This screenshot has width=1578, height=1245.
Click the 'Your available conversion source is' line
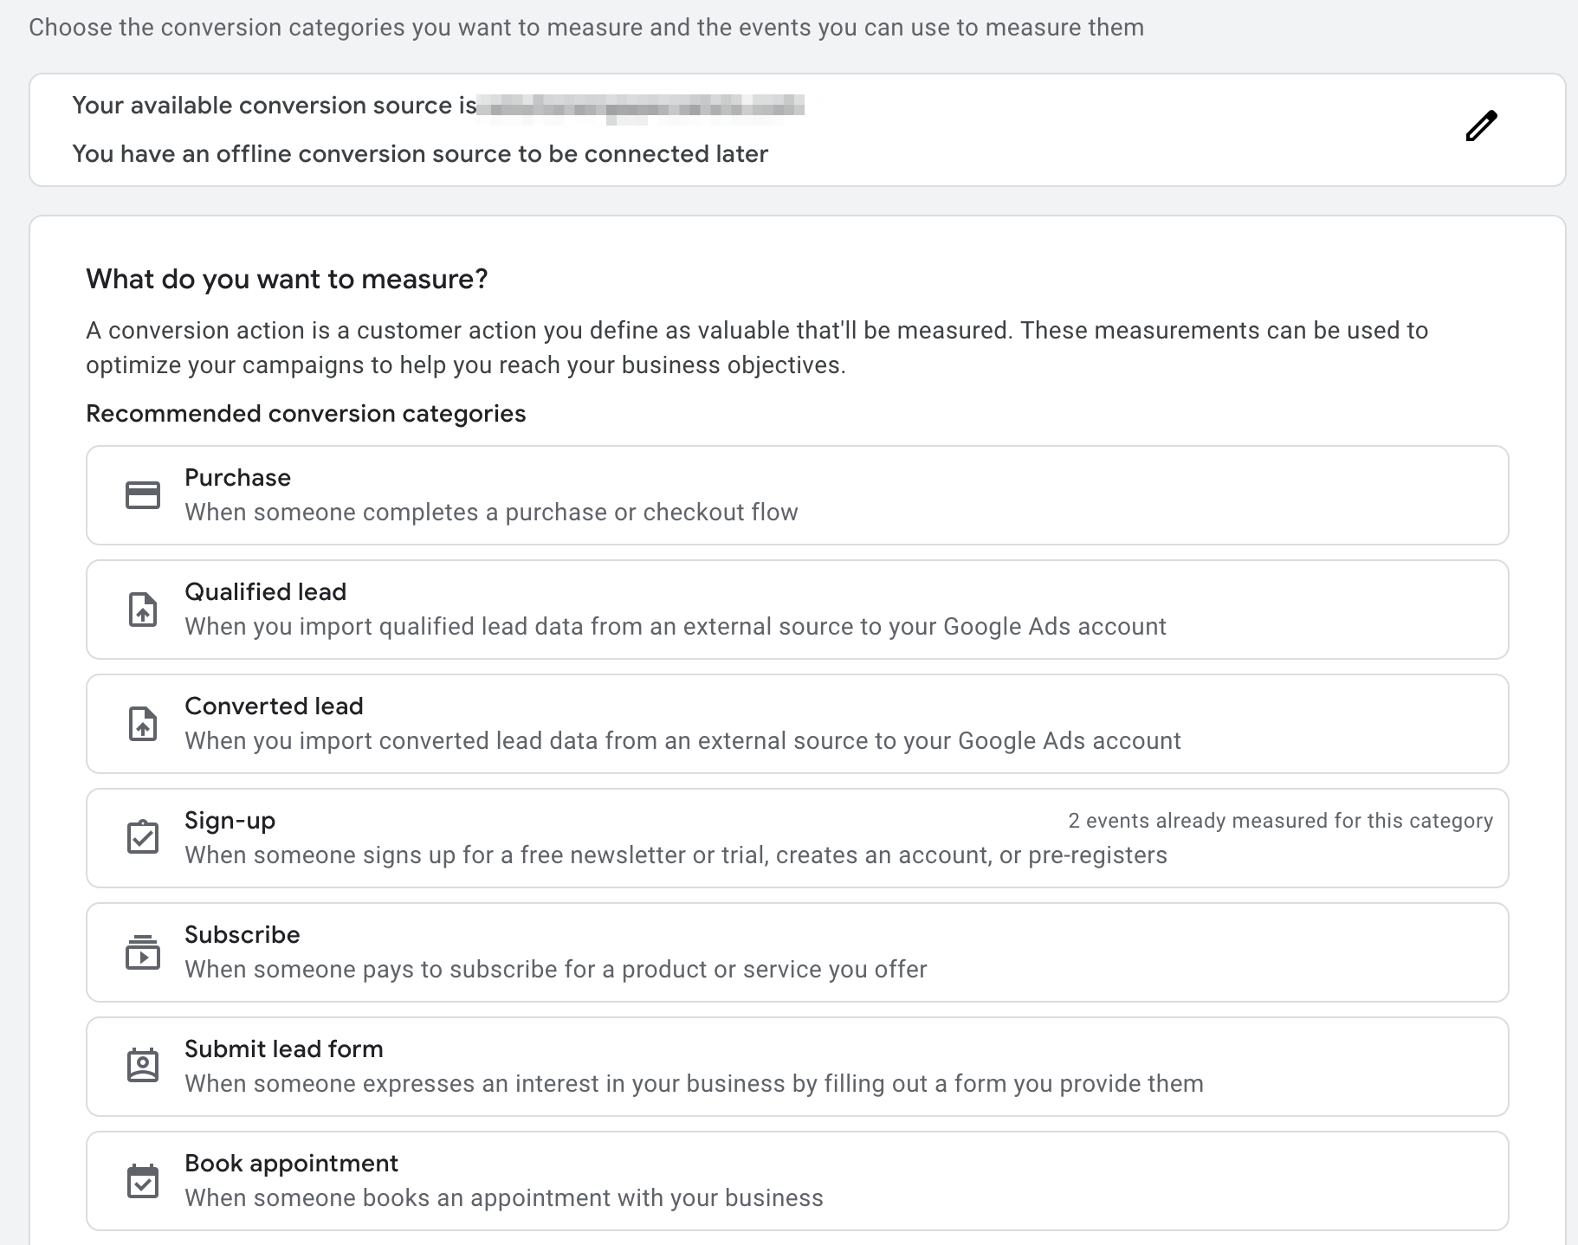(x=274, y=106)
